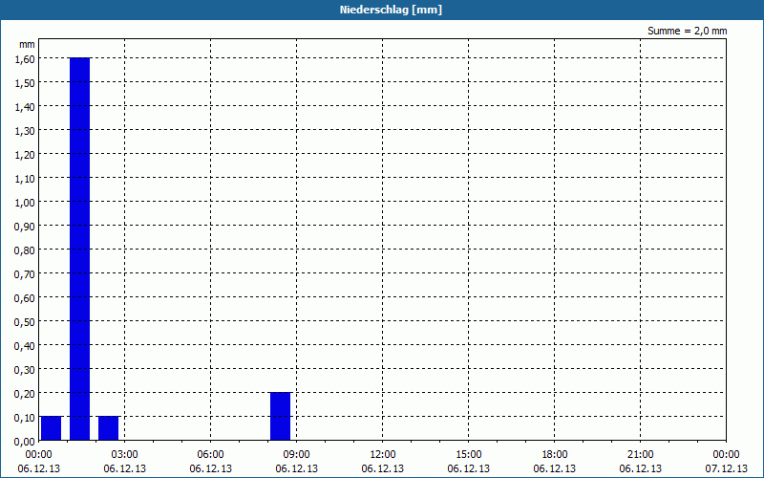Click the 12:00 time axis label
764x478 pixels.
(x=383, y=455)
